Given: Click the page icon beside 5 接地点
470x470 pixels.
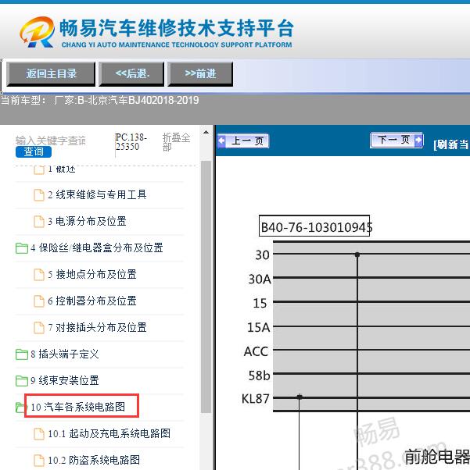Looking at the screenshot, I should [x=39, y=274].
